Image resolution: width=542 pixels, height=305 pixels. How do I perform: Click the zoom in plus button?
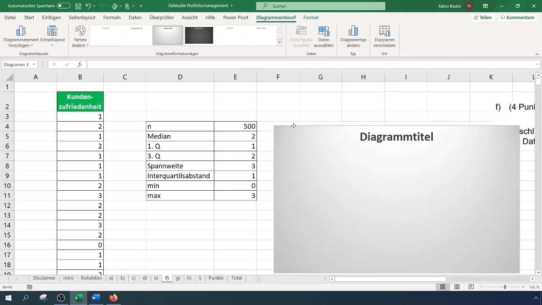524,287
